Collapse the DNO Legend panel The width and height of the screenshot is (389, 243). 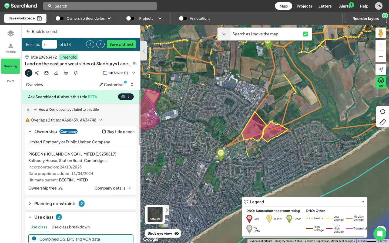coord(362,202)
